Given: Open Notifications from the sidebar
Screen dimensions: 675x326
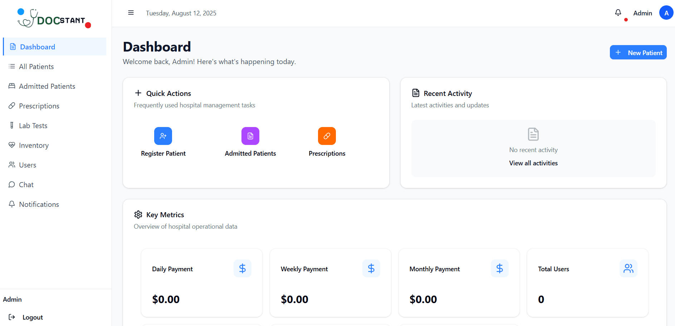Looking at the screenshot, I should tap(39, 204).
